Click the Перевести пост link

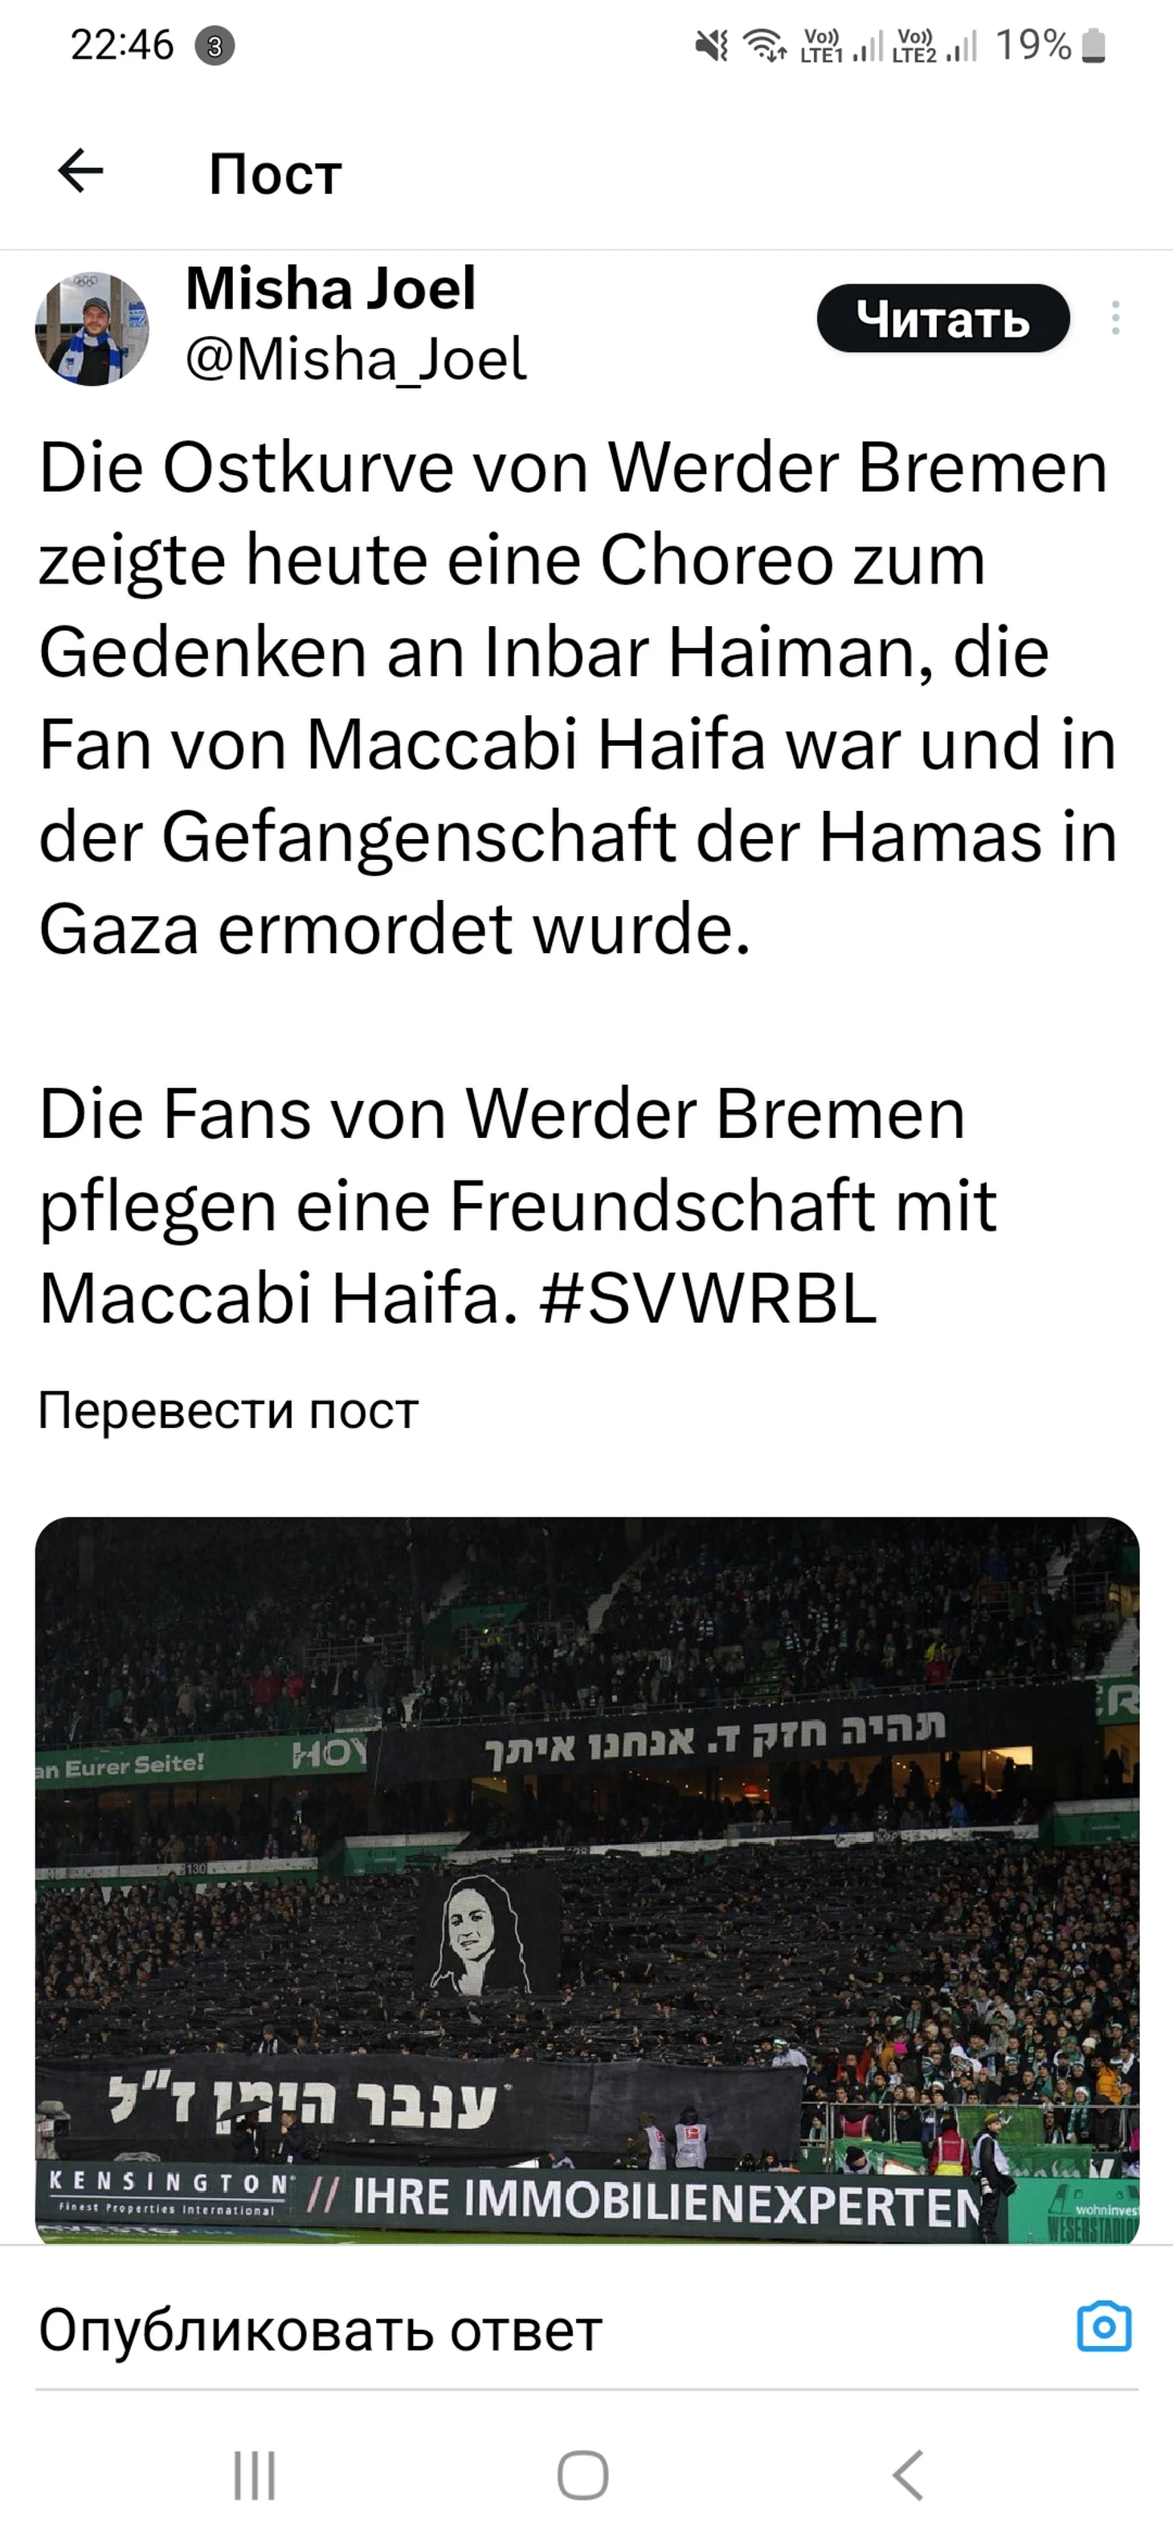(x=228, y=1410)
